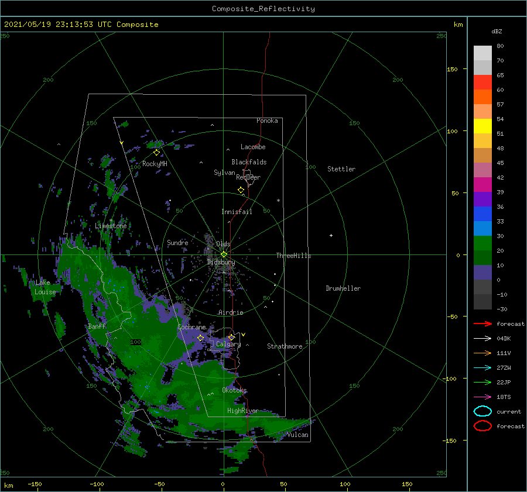The width and height of the screenshot is (527, 492).
Task: Click the Vulcan city label
Action: [x=298, y=435]
